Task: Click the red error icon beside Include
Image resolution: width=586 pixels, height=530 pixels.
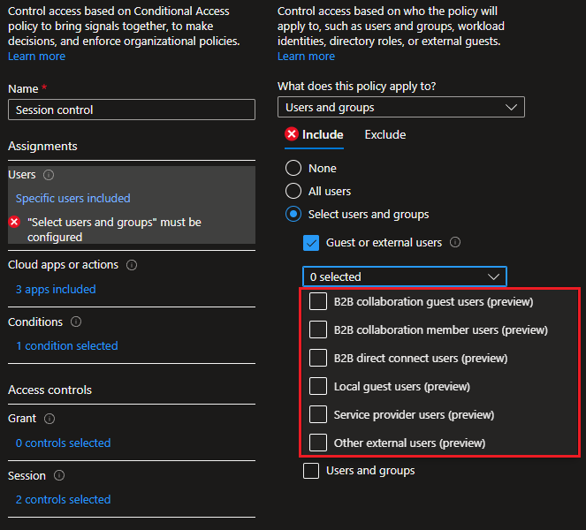Action: (x=292, y=134)
